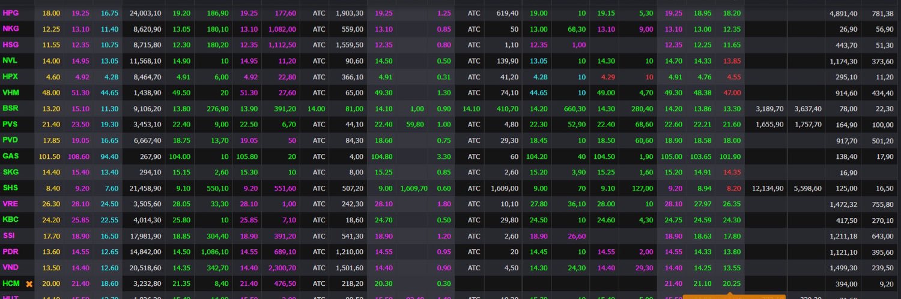Select value 68,30 in NKG row
Image resolution: width=901 pixels, height=299 pixels.
click(577, 28)
